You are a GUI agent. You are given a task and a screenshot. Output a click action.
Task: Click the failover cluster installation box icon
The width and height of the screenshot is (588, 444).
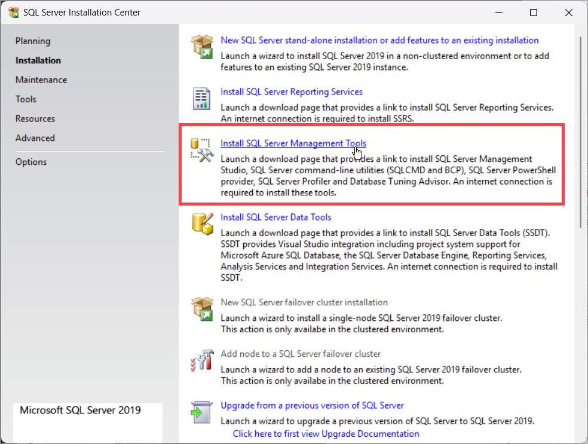(x=202, y=309)
